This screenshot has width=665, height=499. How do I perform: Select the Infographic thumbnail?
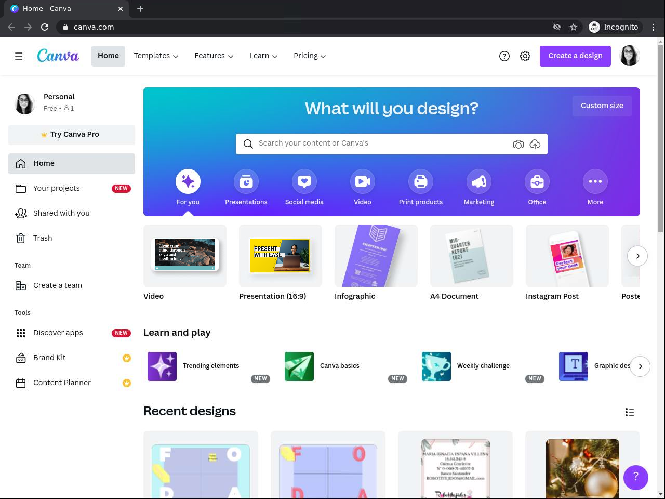(376, 256)
